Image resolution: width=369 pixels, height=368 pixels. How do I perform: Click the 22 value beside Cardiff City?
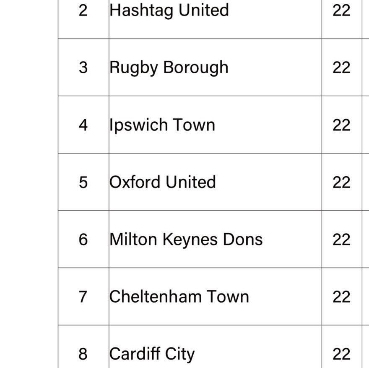(x=341, y=354)
